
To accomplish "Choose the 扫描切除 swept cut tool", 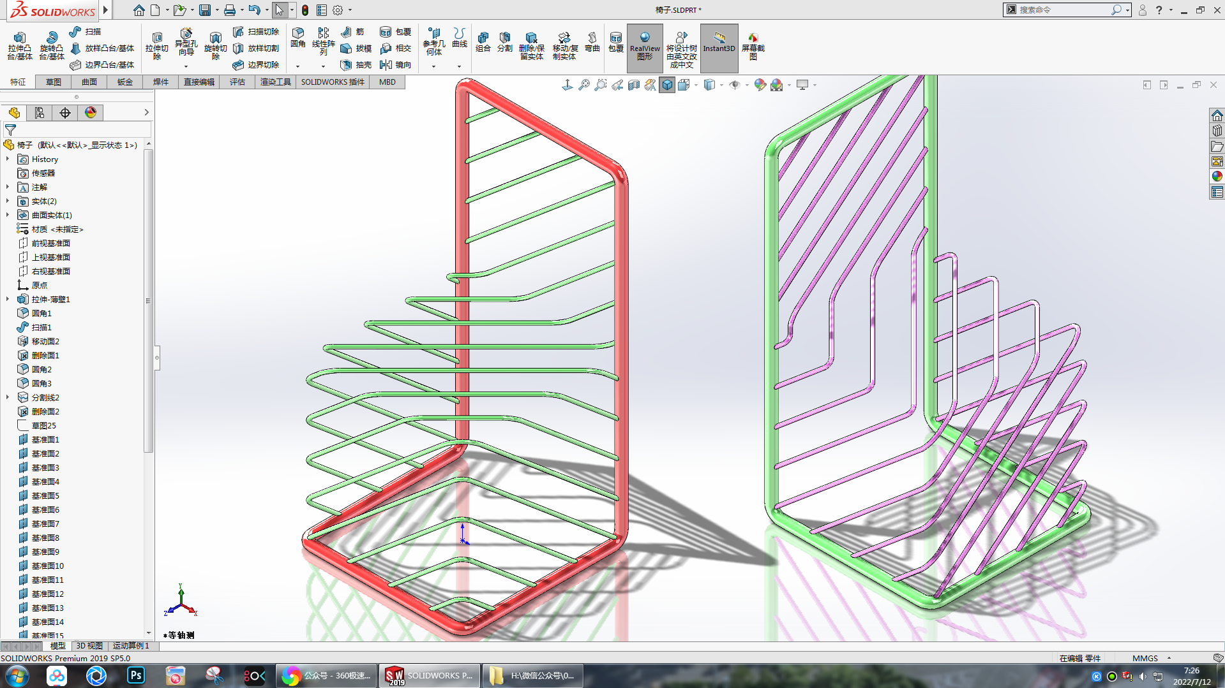I will [256, 31].
